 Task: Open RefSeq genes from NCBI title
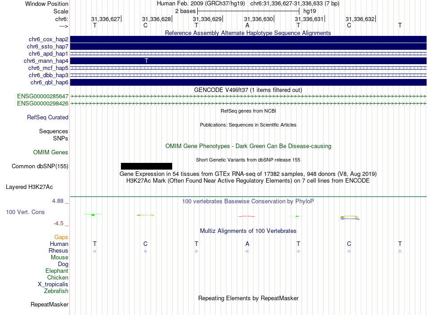(248, 111)
